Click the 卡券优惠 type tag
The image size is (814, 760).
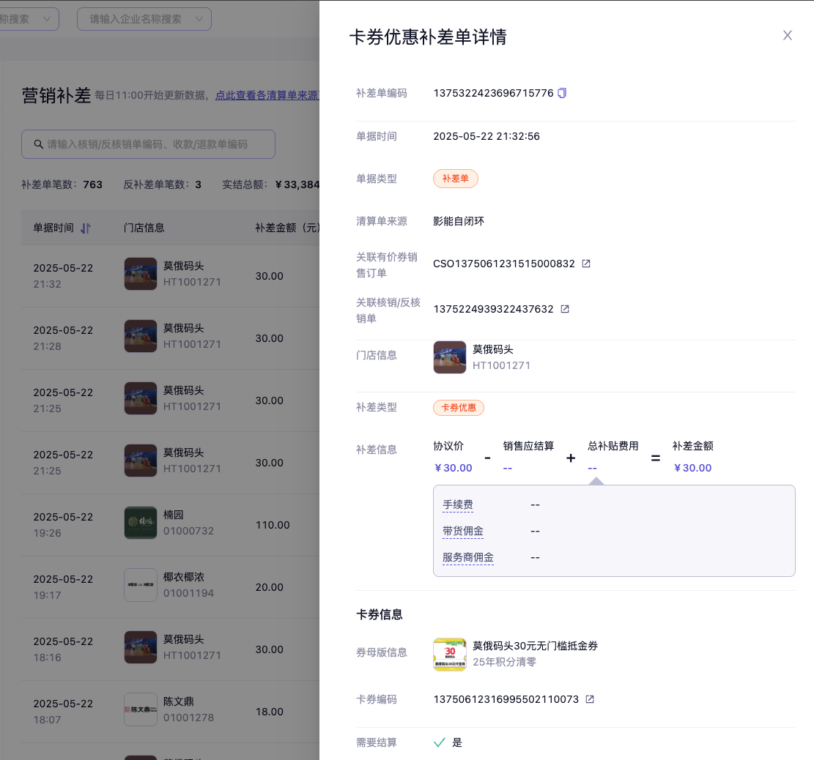pyautogui.click(x=458, y=407)
